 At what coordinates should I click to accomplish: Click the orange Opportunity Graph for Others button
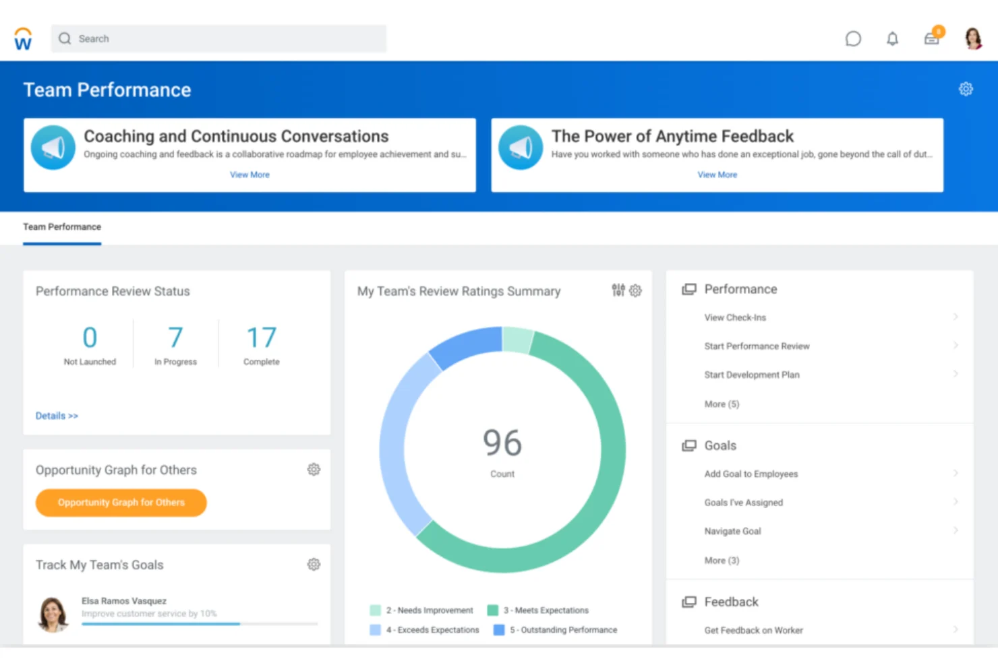point(121,503)
